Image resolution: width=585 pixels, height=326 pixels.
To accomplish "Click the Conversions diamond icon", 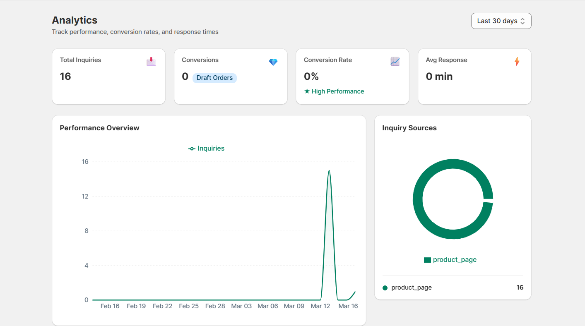I will click(x=273, y=62).
